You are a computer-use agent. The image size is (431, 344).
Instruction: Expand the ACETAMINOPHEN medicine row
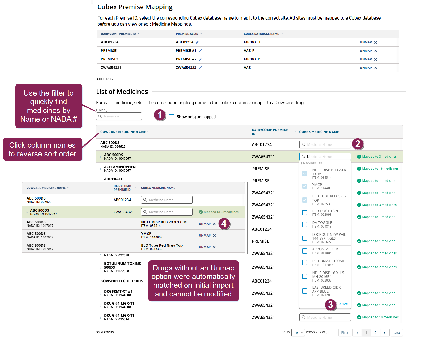click(x=100, y=169)
